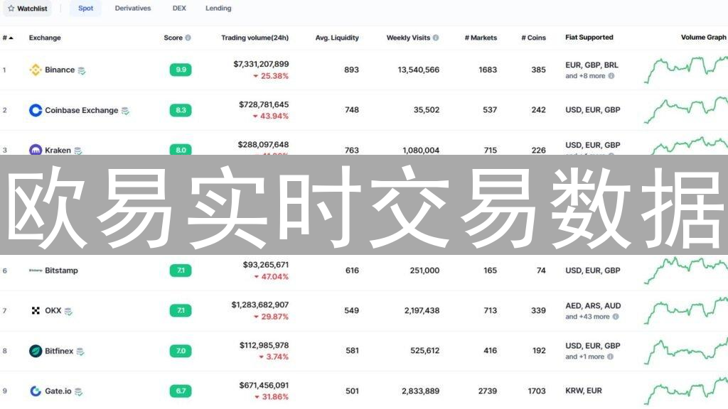The width and height of the screenshot is (728, 409).
Task: Open Coinbase Exchange volume graph sparkline
Action: [x=686, y=109]
